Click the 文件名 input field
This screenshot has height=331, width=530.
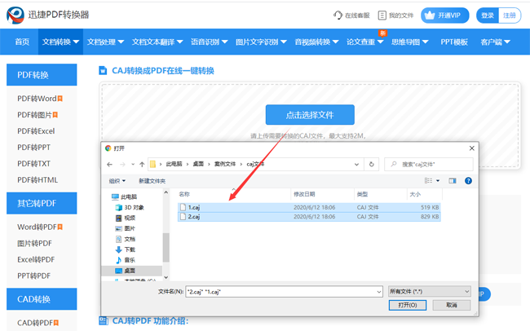[284, 291]
